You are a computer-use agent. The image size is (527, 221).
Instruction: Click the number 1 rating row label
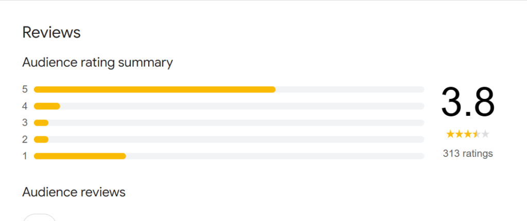click(25, 156)
